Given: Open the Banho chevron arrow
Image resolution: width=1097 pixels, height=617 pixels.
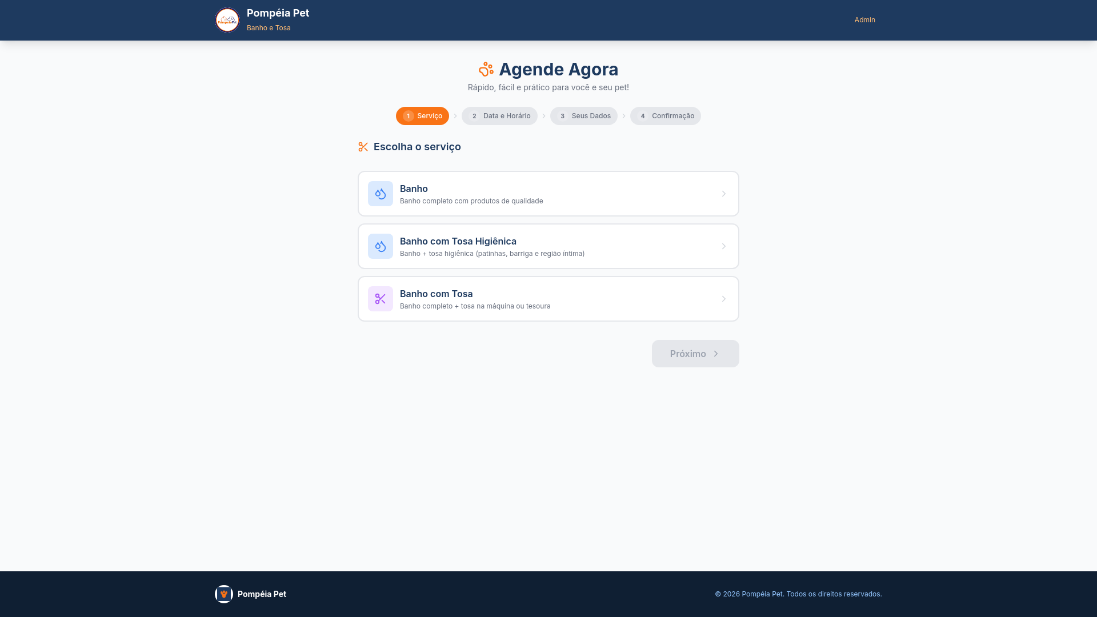Looking at the screenshot, I should (x=723, y=194).
